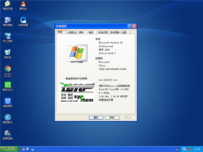Open the 自动更新 tab
Viewport: 203px width, 152px height.
[x=115, y=32]
